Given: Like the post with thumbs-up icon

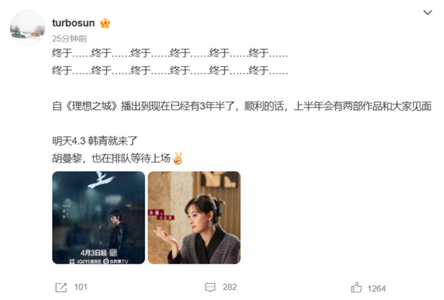Looking at the screenshot, I should coord(356,288).
